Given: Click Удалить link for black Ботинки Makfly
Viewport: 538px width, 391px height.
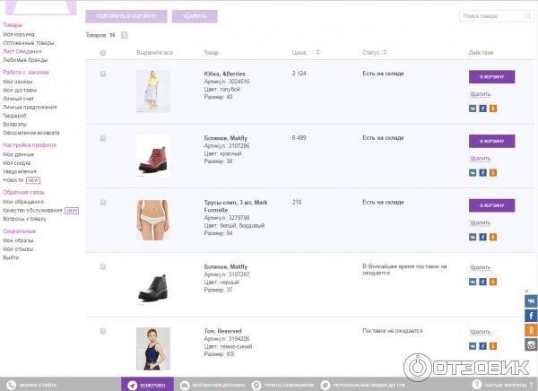Looking at the screenshot, I should pos(481,267).
